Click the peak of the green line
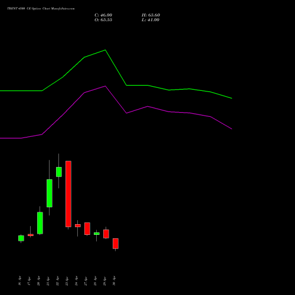 pyautogui.click(x=105, y=50)
